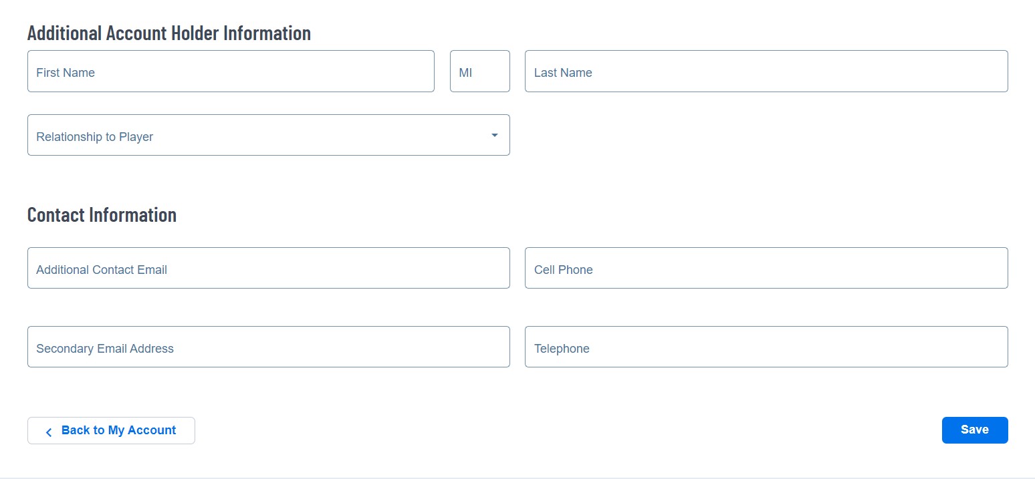The height and width of the screenshot is (479, 1035).
Task: Click the 'Last Name' placeholder label
Action: (563, 73)
